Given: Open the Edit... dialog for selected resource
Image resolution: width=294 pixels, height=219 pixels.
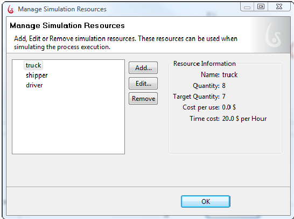Looking at the screenshot, I should click(143, 84).
